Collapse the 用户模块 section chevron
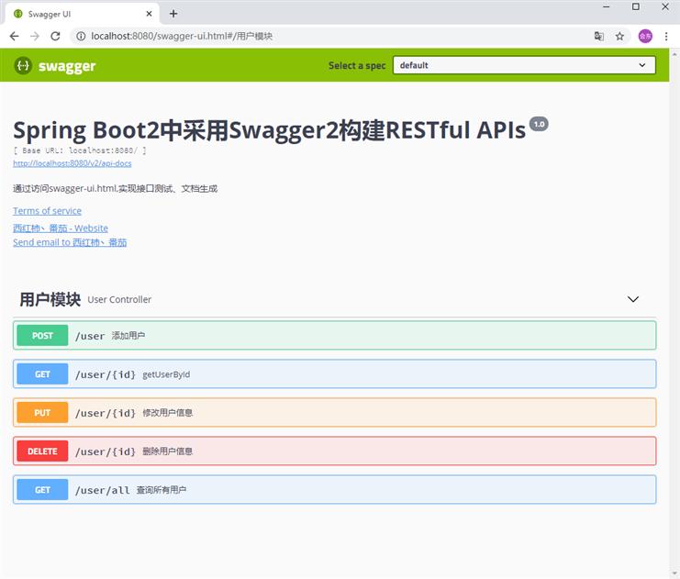Image resolution: width=680 pixels, height=579 pixels. point(633,299)
